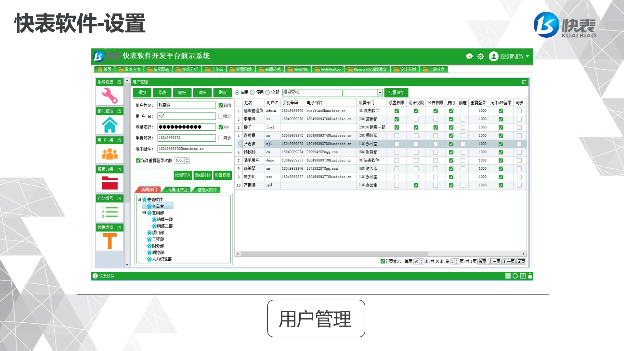Click the 批量保存 button
Image resolution: width=624 pixels, height=351 pixels.
coord(396,93)
